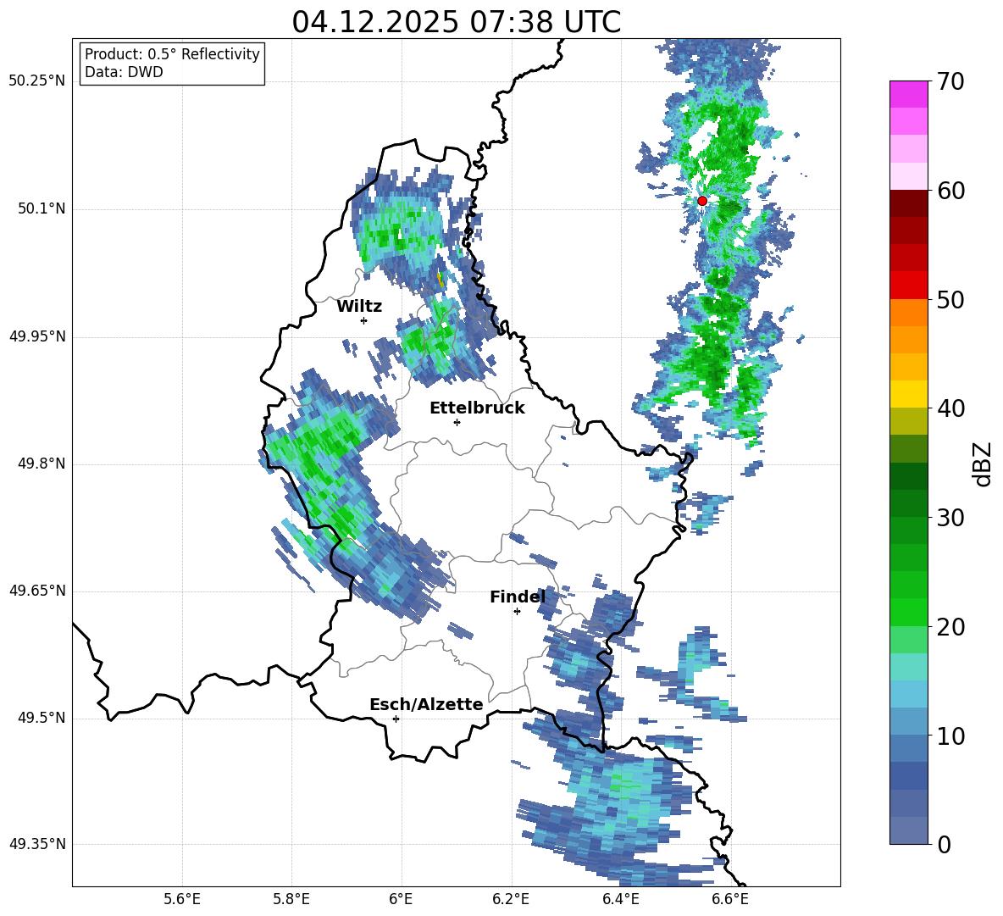This screenshot has height=916, width=1003.
Task: Click the 49.95°N latitude label
Action: coord(37,336)
